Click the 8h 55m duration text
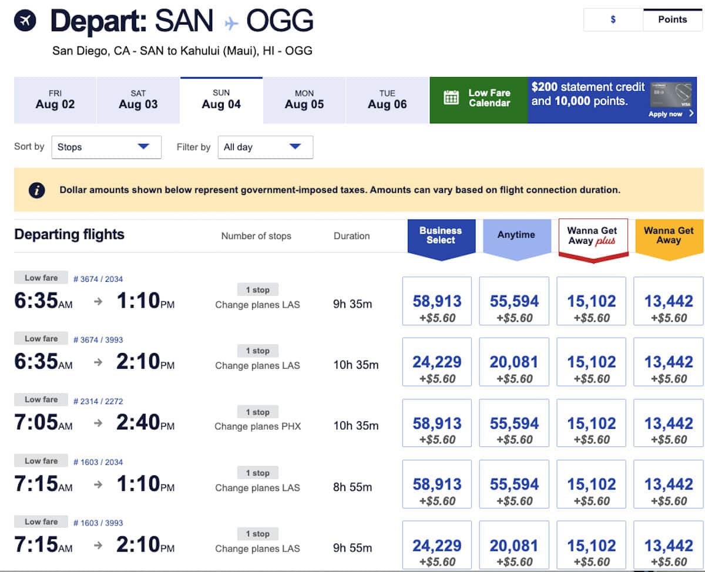The width and height of the screenshot is (705, 572). tap(352, 487)
